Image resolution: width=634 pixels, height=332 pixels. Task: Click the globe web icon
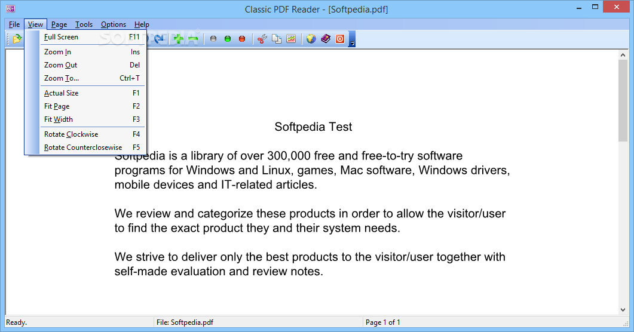[311, 39]
